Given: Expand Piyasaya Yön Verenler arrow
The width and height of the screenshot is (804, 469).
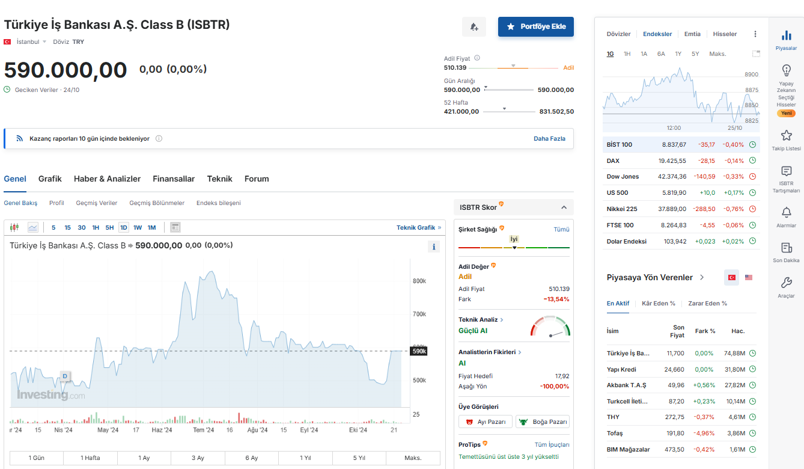Looking at the screenshot, I should coord(701,278).
